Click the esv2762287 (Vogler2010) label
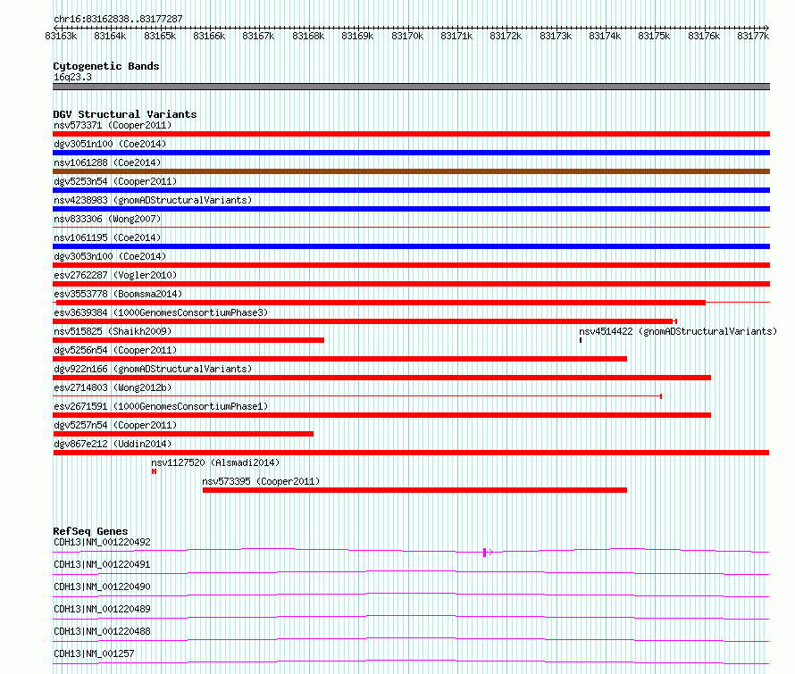Image resolution: width=795 pixels, height=674 pixels. [x=115, y=275]
